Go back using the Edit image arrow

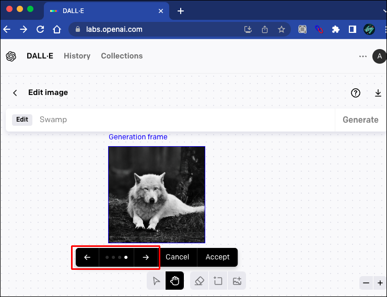click(x=15, y=93)
